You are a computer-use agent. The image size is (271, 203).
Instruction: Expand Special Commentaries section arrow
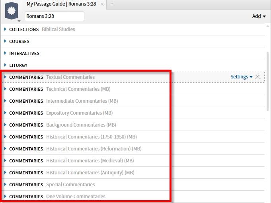click(x=5, y=184)
